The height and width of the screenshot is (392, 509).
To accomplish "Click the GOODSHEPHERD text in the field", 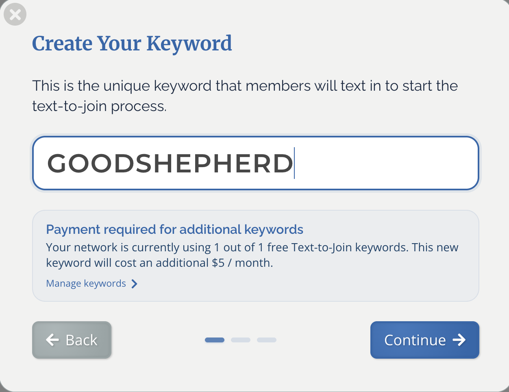I will click(x=170, y=163).
